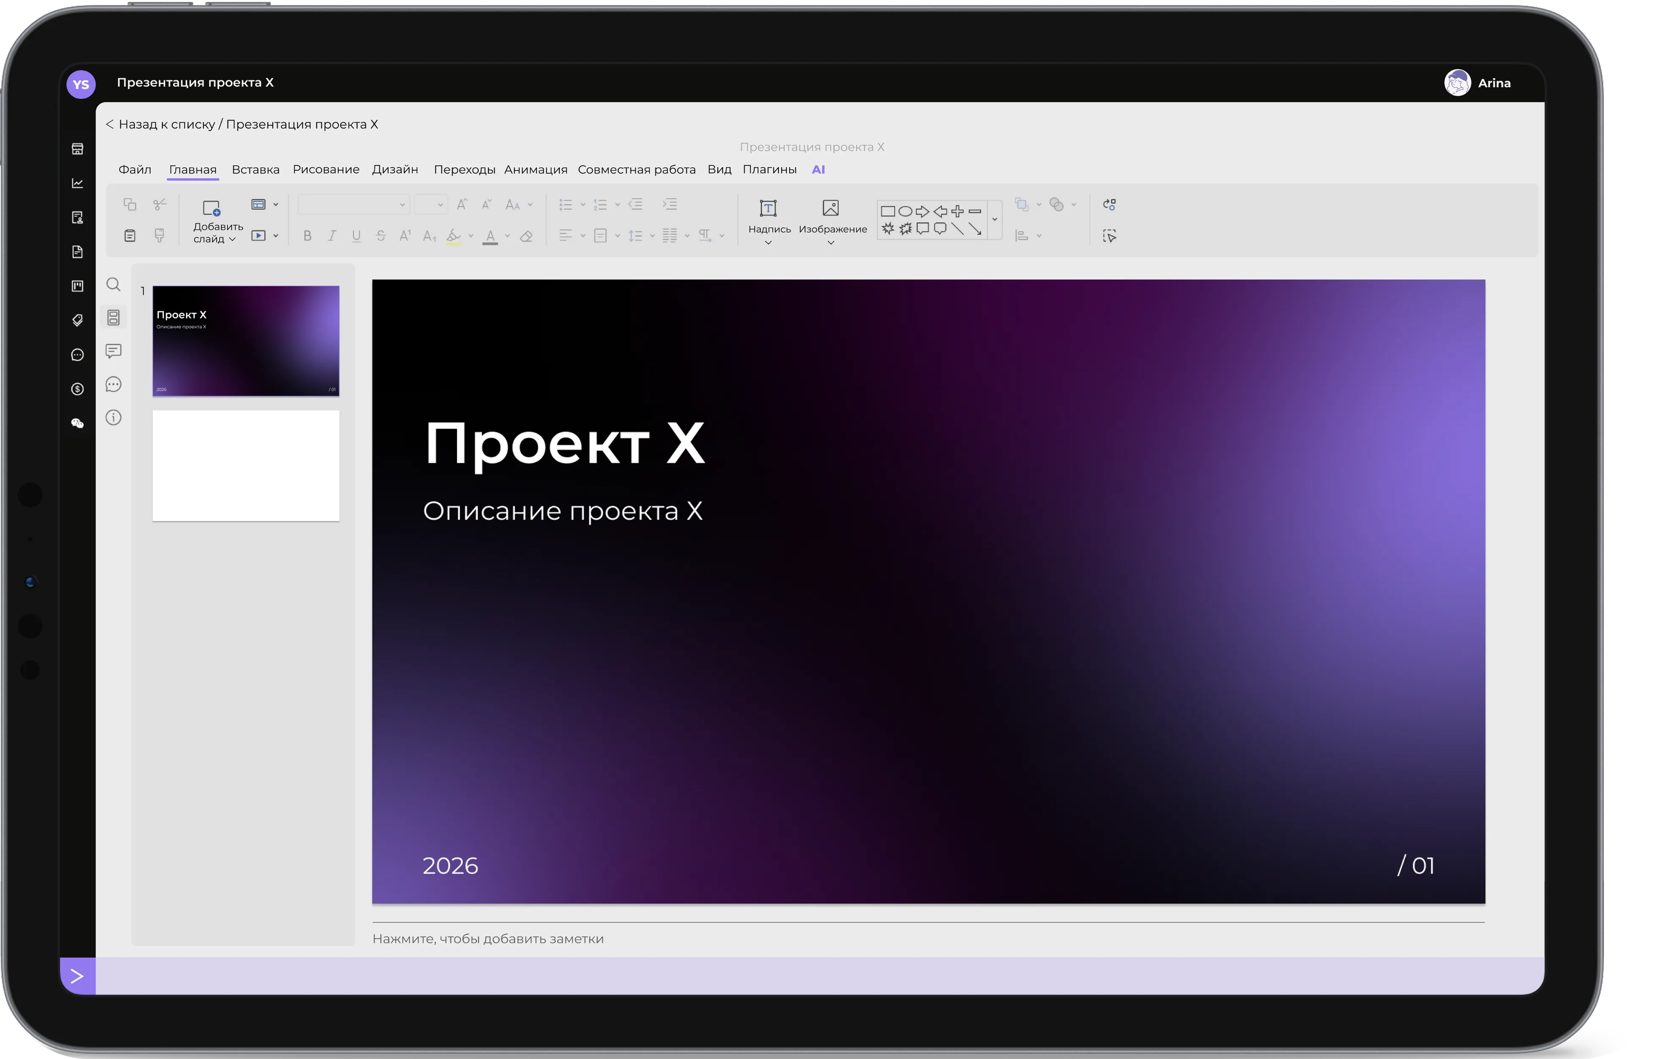Image resolution: width=1669 pixels, height=1059 pixels.
Task: Open the font name combo box
Action: pyautogui.click(x=353, y=204)
